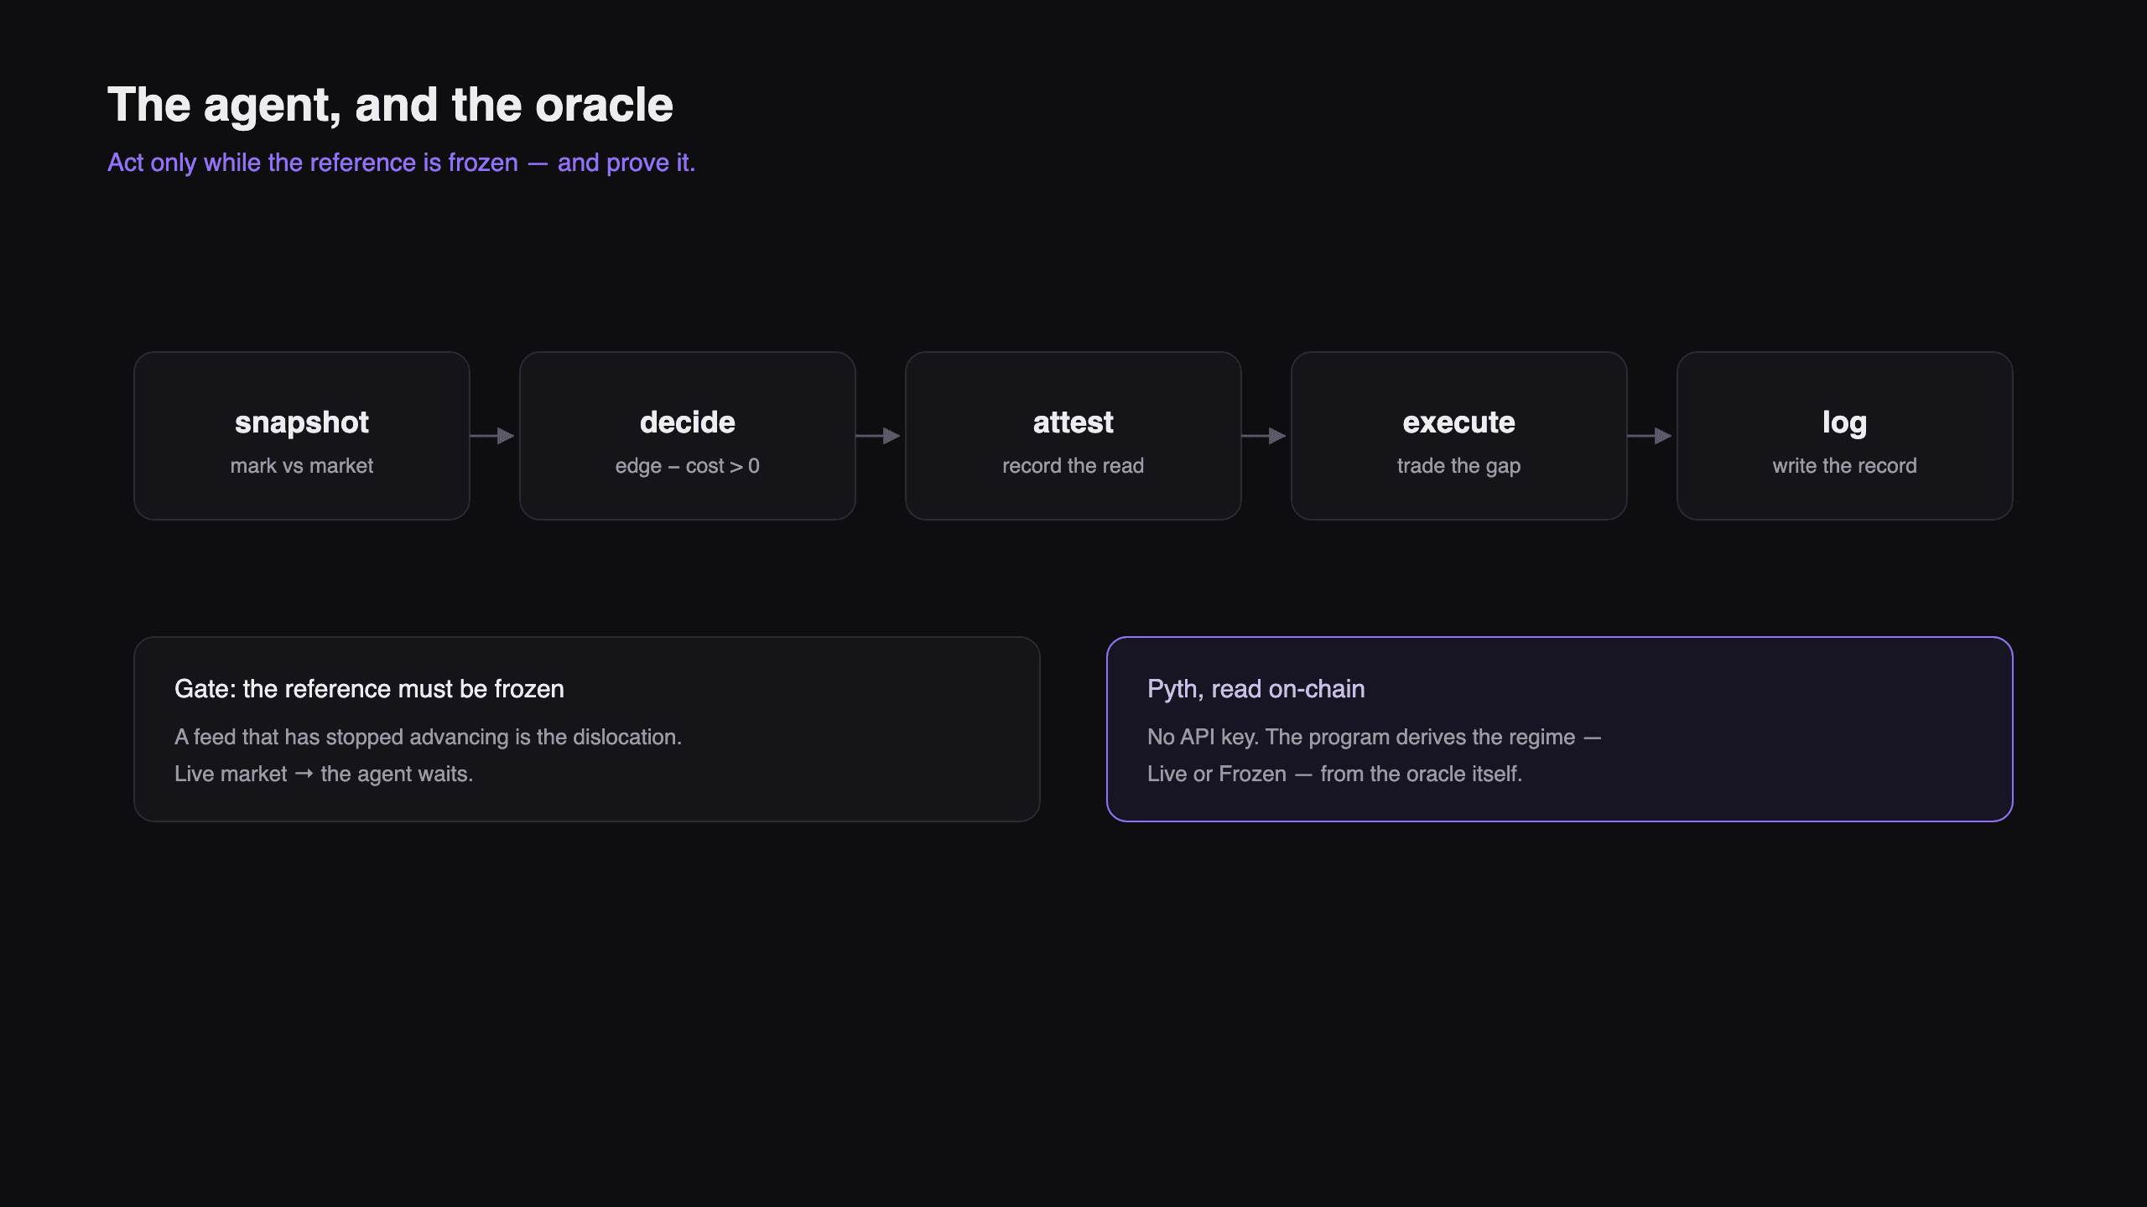Viewport: 2147px width, 1207px height.
Task: Click the caption "mark vs market"
Action: (302, 466)
